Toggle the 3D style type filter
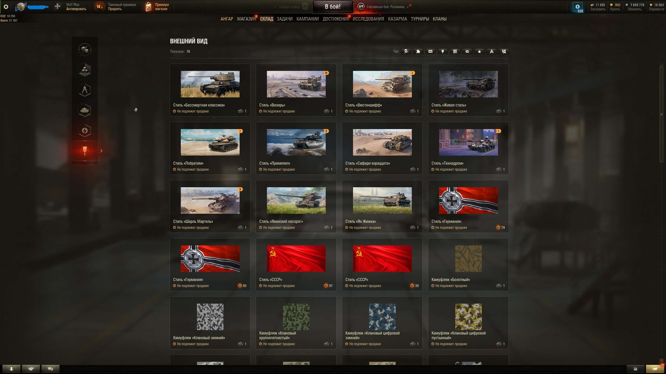666x374 pixels. pyautogui.click(x=406, y=51)
